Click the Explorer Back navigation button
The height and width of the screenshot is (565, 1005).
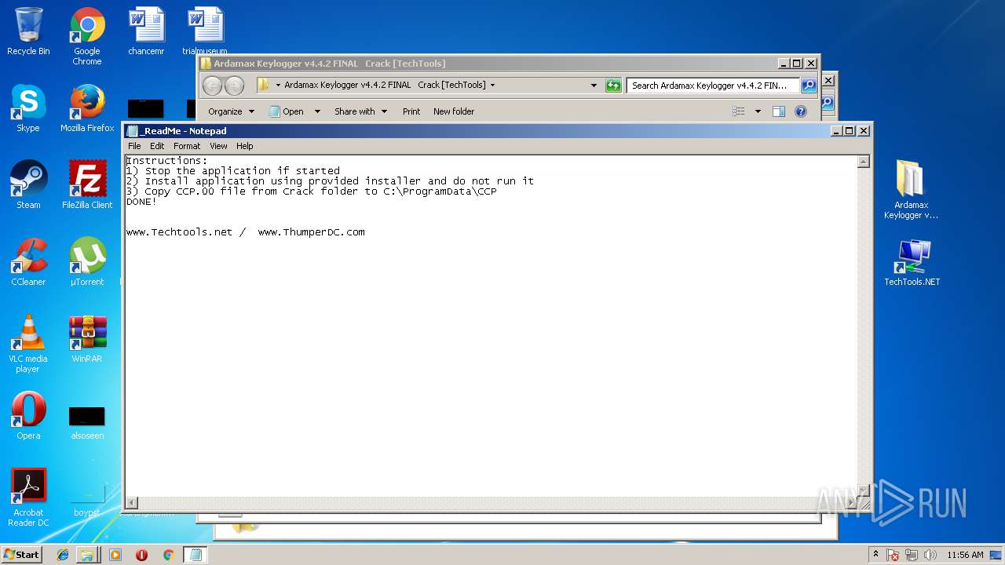coord(213,86)
